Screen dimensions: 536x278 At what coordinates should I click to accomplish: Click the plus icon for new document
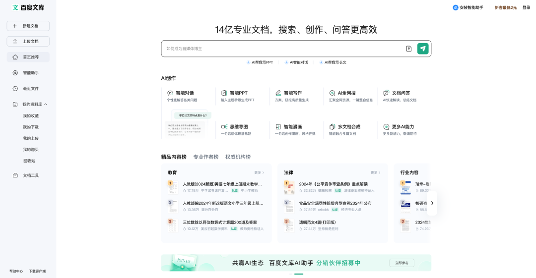click(15, 26)
